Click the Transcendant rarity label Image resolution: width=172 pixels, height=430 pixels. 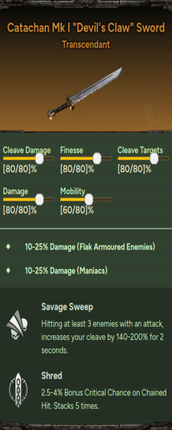pyautogui.click(x=86, y=44)
